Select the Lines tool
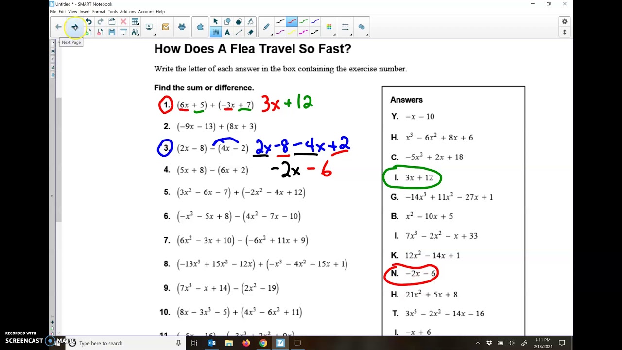The image size is (622, 350). click(x=239, y=32)
